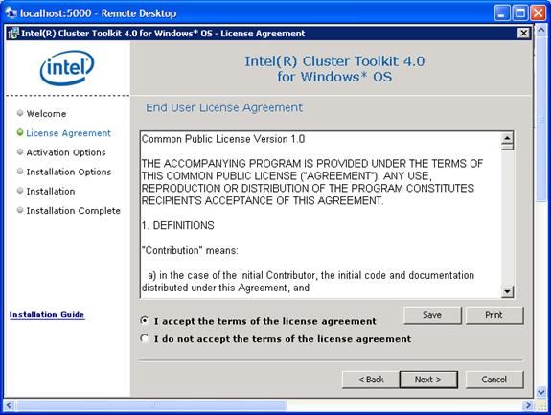Select the License Agreement step label
Screen dimensions: 551x415
pyautogui.click(x=69, y=133)
